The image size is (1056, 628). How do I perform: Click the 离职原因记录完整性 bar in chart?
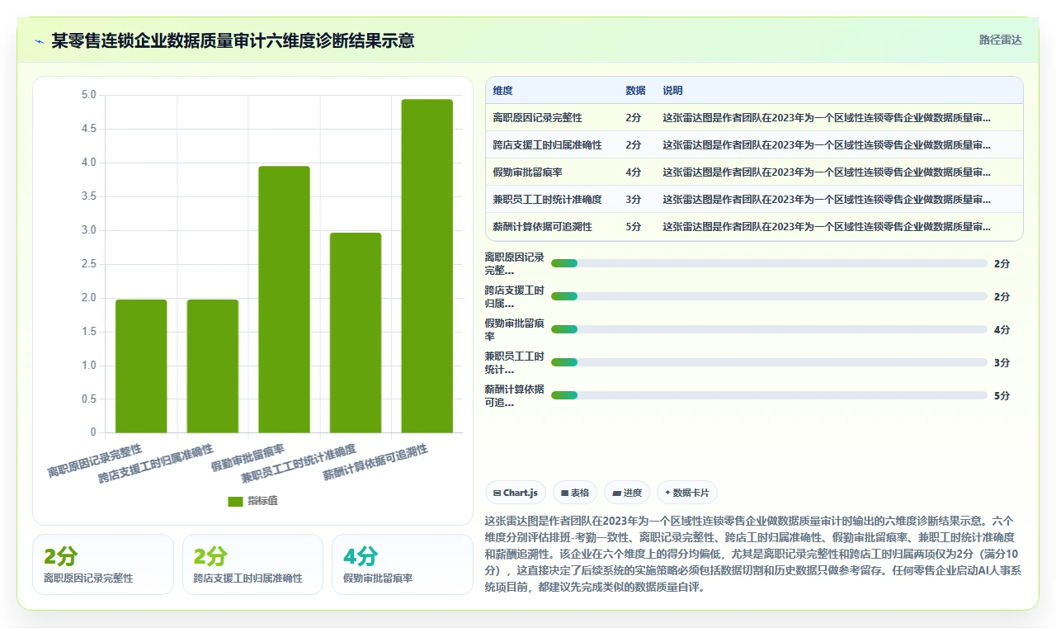[141, 366]
